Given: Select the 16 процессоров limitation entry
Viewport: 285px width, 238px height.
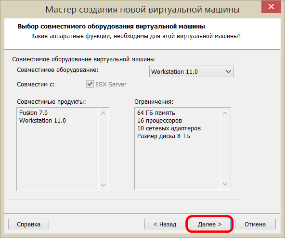Looking at the screenshot, I should (x=159, y=121).
